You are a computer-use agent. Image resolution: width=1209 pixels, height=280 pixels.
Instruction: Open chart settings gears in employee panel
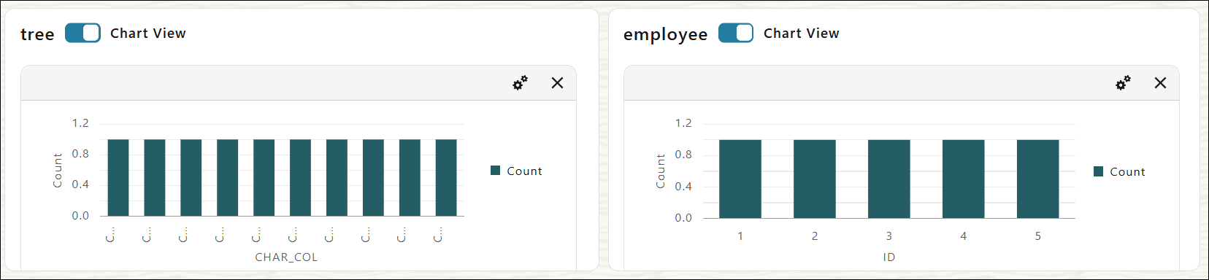(1123, 83)
